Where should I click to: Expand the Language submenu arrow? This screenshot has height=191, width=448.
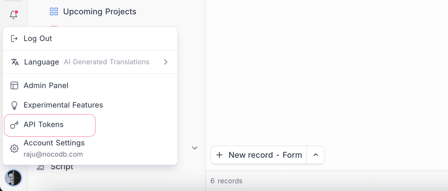coord(165,62)
